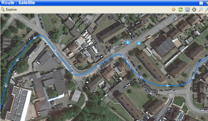Click the Route : Satellite title text
The width and height of the screenshot is (208, 121).
[x=18, y=3]
